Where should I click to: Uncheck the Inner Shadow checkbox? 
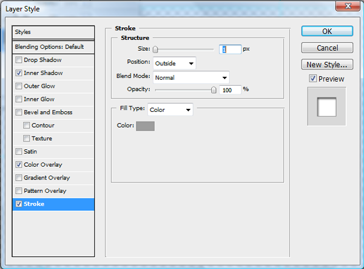19,73
